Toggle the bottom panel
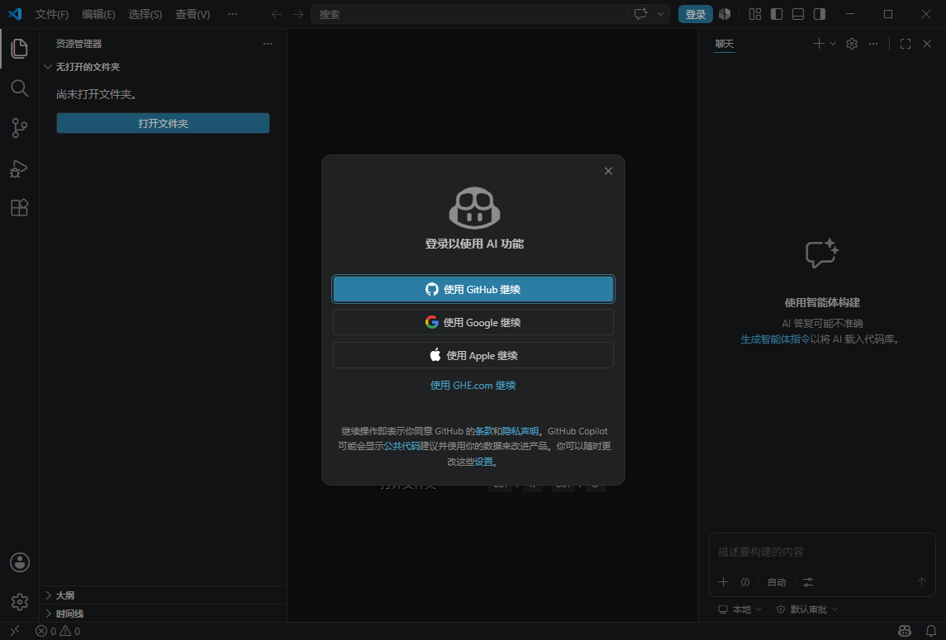 (x=797, y=14)
